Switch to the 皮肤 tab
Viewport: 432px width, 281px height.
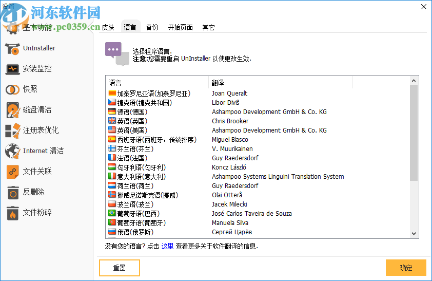(108, 27)
